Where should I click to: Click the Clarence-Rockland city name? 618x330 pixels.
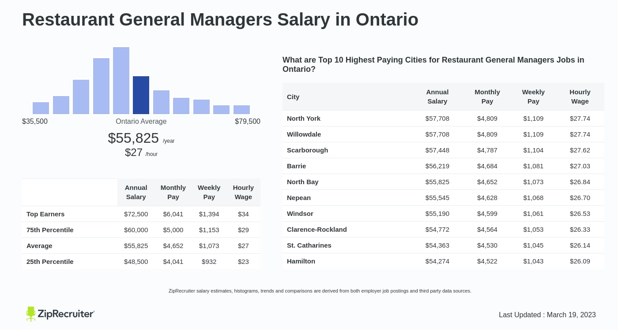[x=317, y=230]
